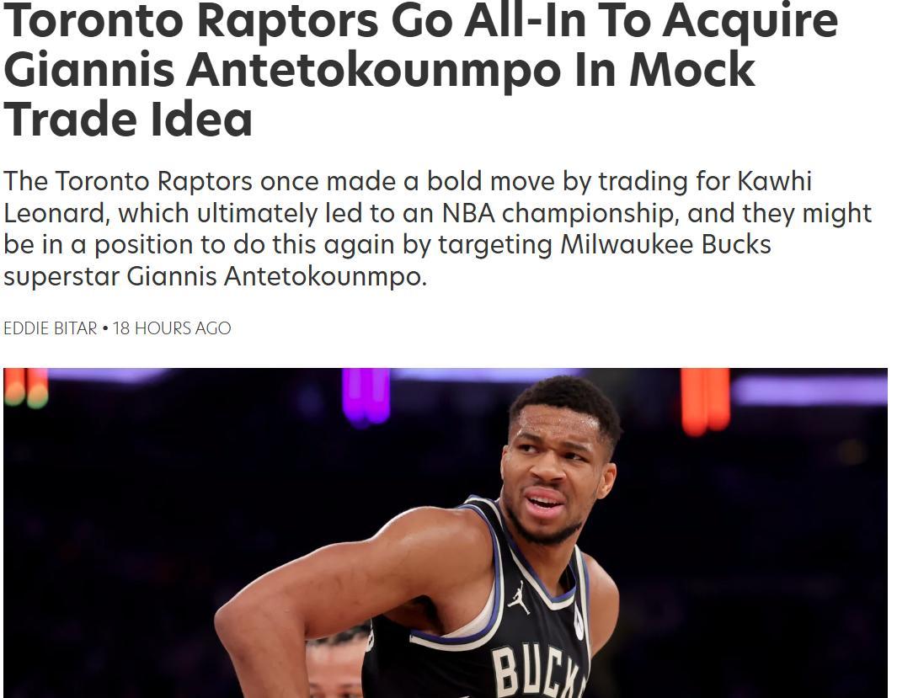Click the word 'Antetokounmpo' in the headline
897x698 pixels.
tap(373, 70)
